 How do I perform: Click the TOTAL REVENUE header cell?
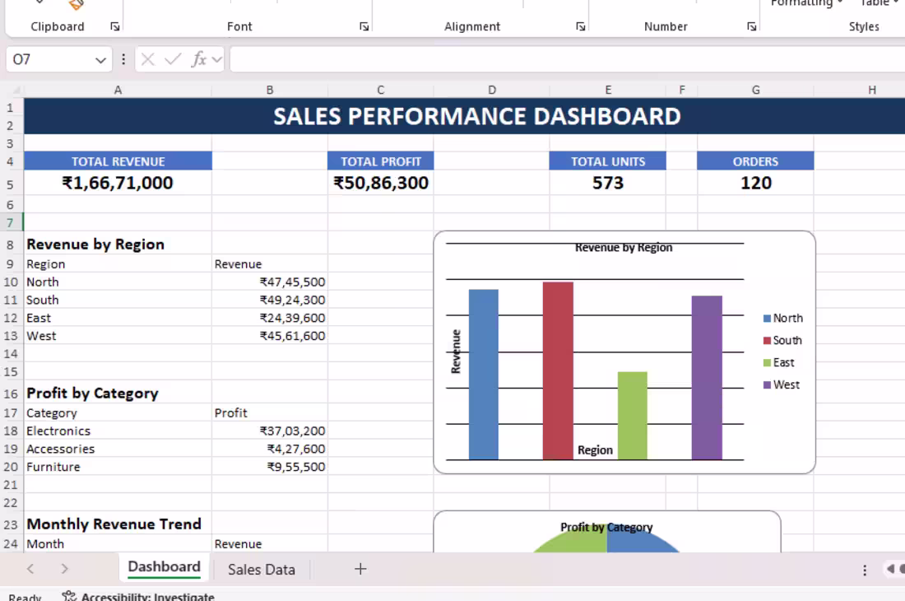pos(118,161)
